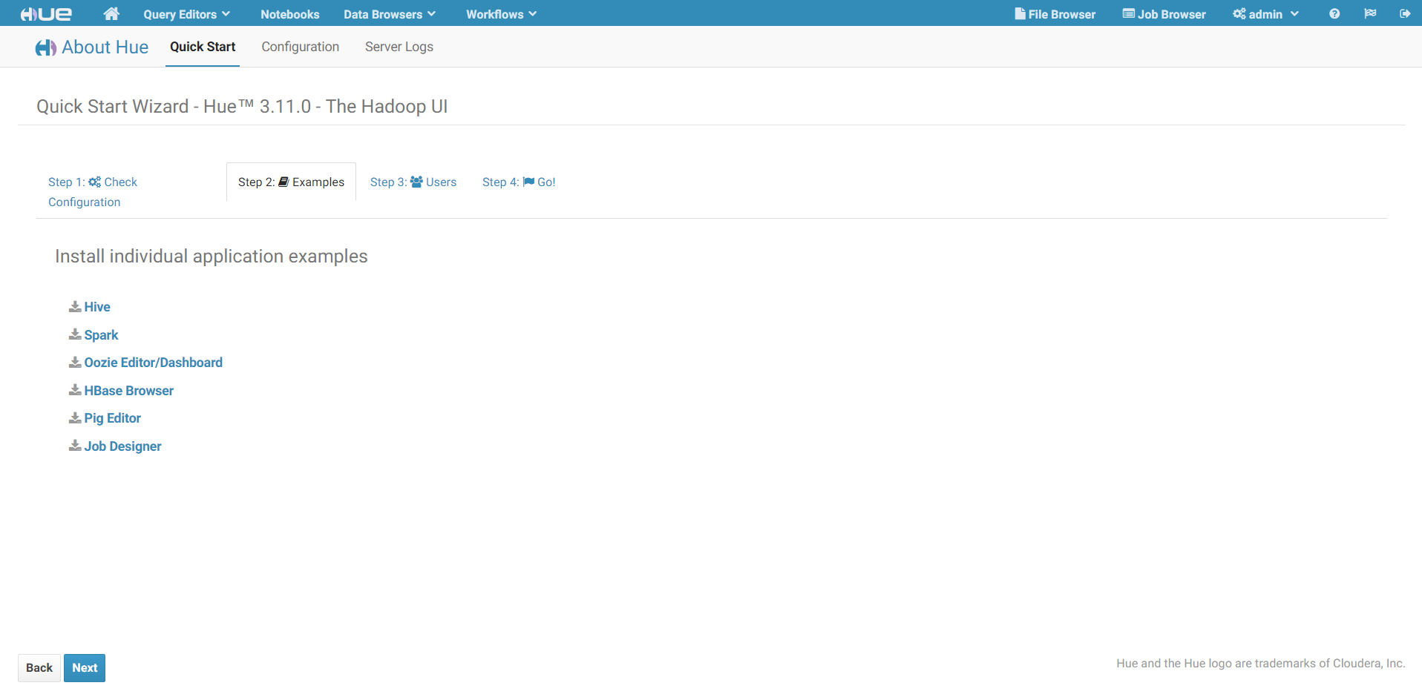Click the Hue logo in top bar

46,14
